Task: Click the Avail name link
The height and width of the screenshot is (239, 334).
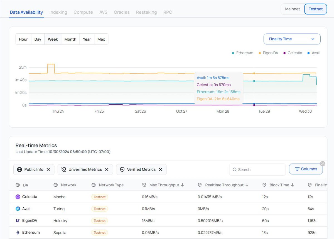Action: pos(26,209)
